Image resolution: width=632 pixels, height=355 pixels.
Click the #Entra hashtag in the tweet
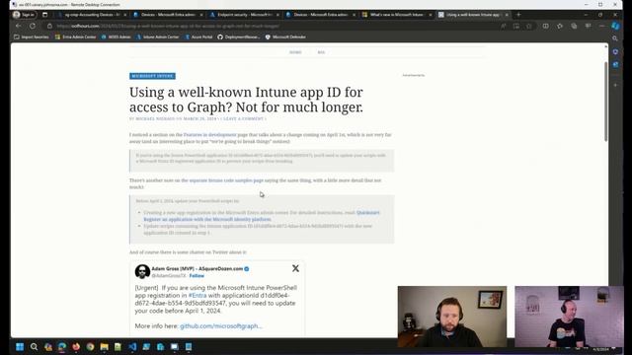coord(197,296)
